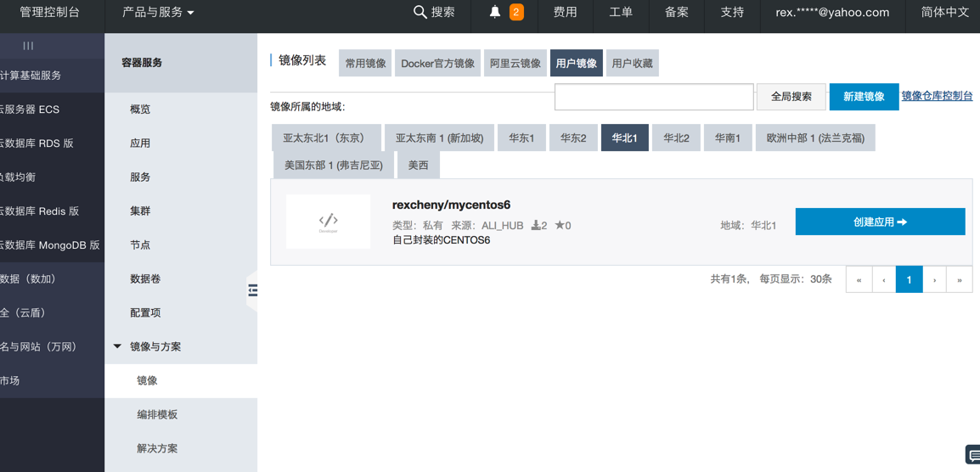Collapse sidebar using the three-bar icon
Image resolution: width=980 pixels, height=472 pixels.
tap(28, 46)
